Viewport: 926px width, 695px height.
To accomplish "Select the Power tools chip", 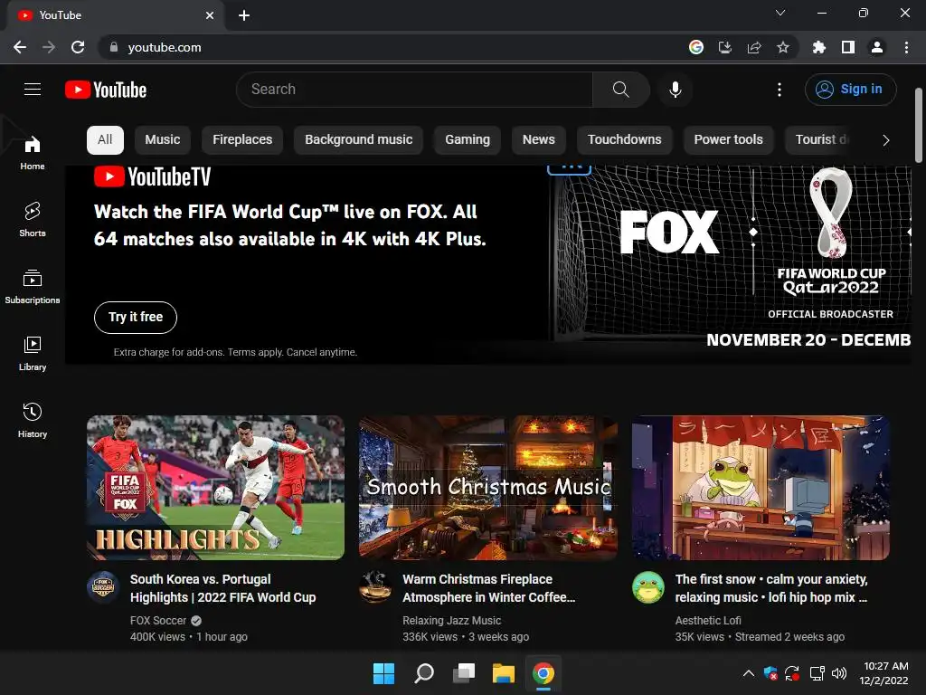I will tap(728, 140).
